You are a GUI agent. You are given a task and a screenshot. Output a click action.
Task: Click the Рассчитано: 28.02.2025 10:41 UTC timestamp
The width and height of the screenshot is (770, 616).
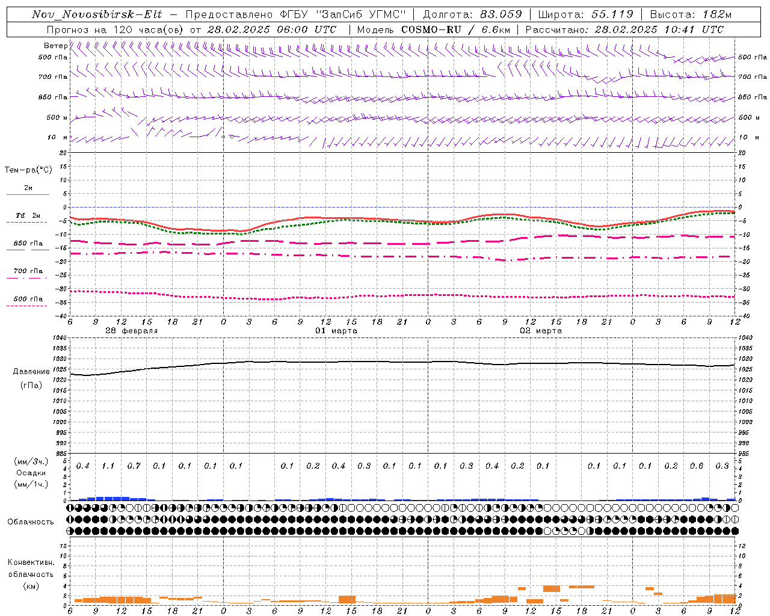tap(624, 29)
